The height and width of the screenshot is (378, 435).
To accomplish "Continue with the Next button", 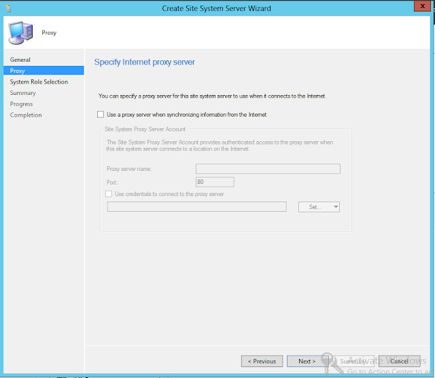I will (307, 361).
